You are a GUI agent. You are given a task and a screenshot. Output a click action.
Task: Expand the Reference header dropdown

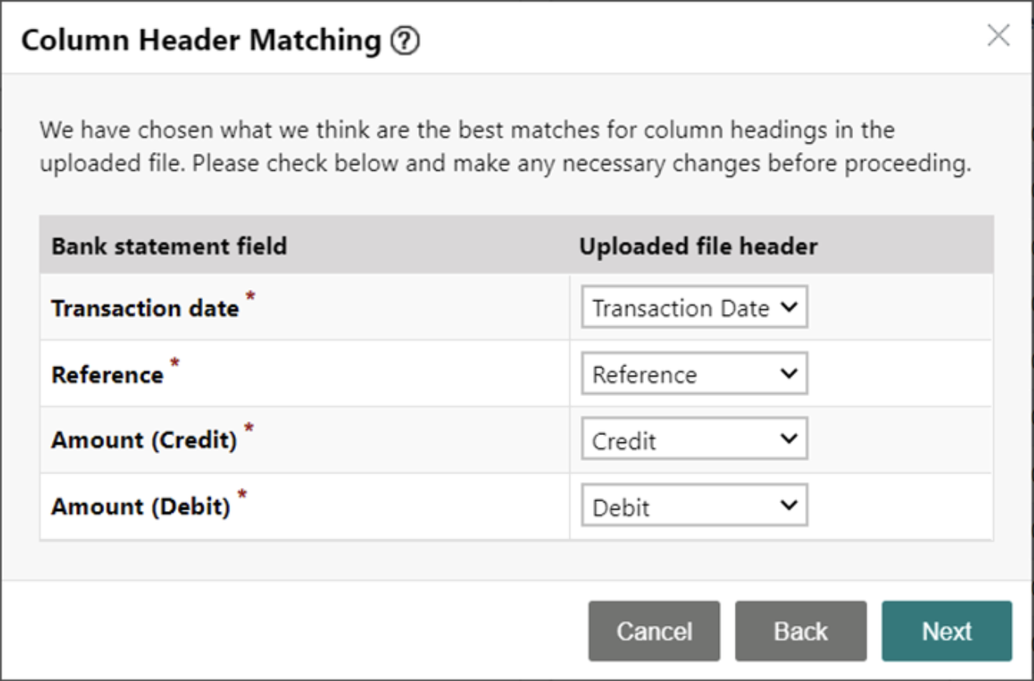694,373
